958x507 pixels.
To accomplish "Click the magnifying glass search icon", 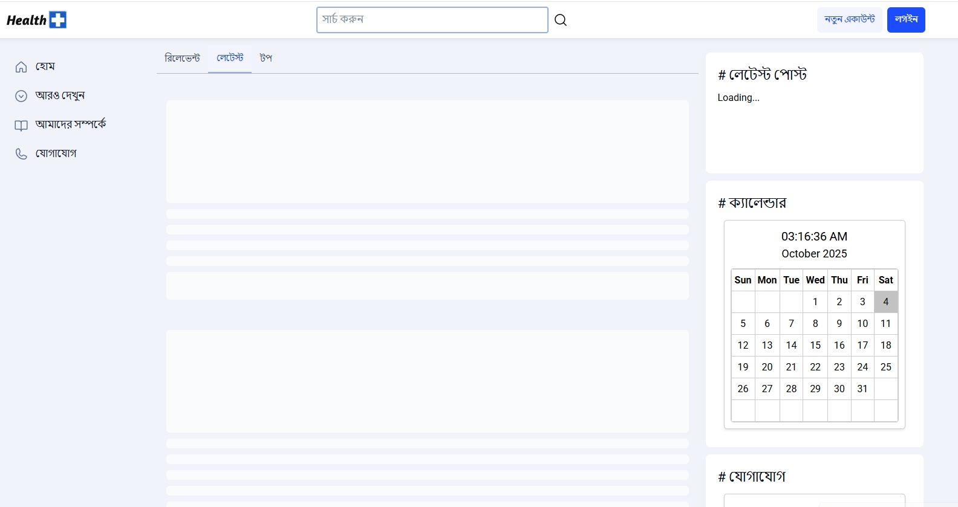I will click(561, 20).
